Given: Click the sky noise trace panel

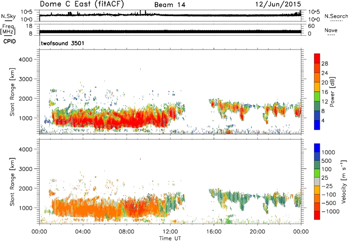Looking at the screenshot, I should tap(170, 16).
